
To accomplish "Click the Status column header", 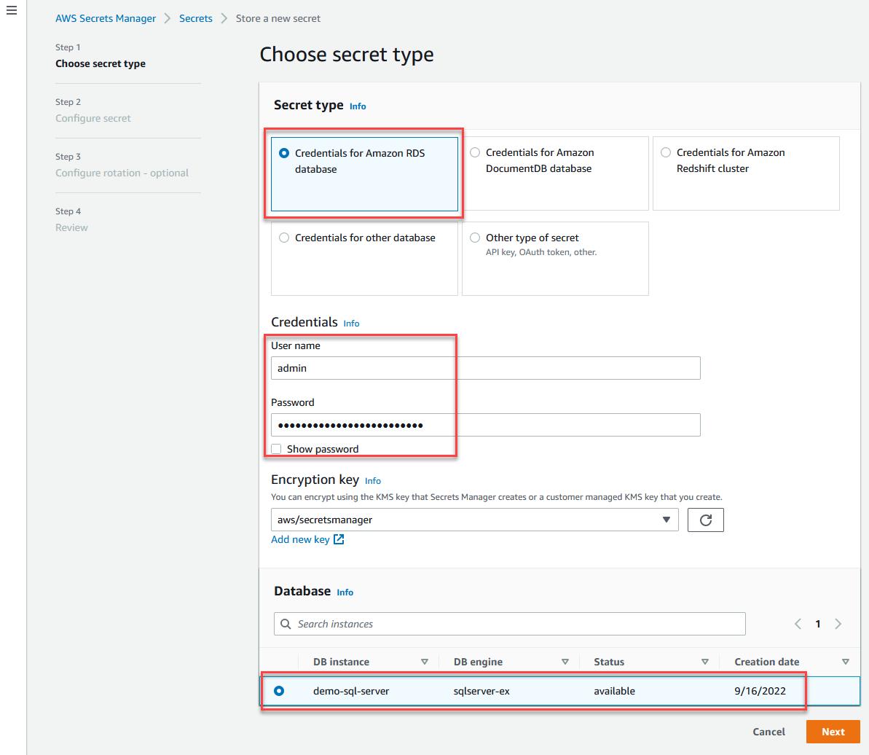I will coord(609,662).
